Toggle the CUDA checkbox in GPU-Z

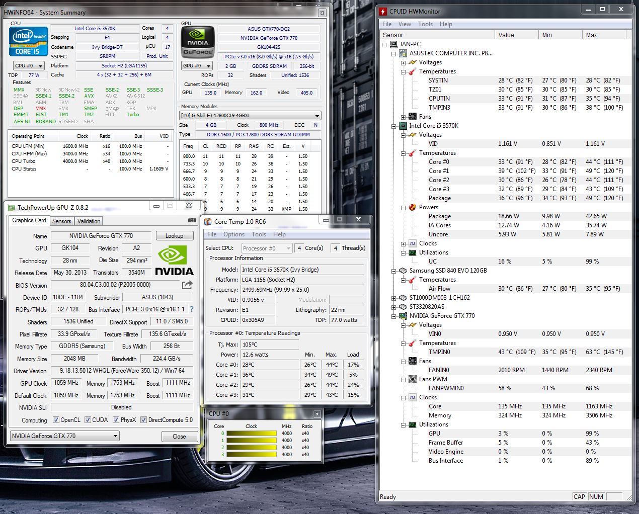point(88,420)
